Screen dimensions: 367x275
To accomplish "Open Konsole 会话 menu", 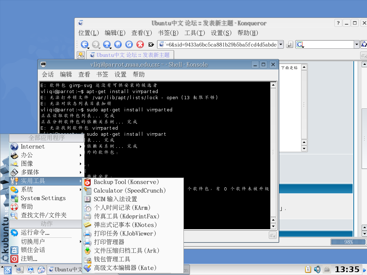I will (x=48, y=74).
